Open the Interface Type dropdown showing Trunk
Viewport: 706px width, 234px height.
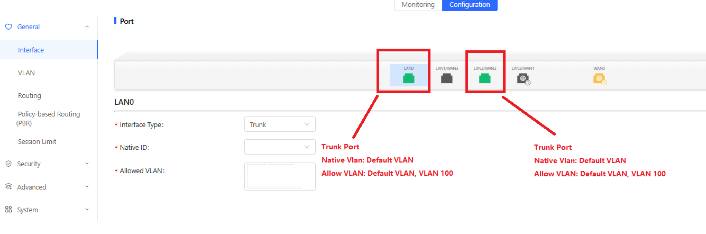(280, 124)
